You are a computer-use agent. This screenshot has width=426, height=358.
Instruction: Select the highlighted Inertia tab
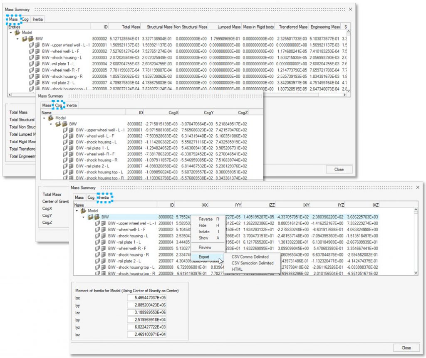[x=104, y=198]
